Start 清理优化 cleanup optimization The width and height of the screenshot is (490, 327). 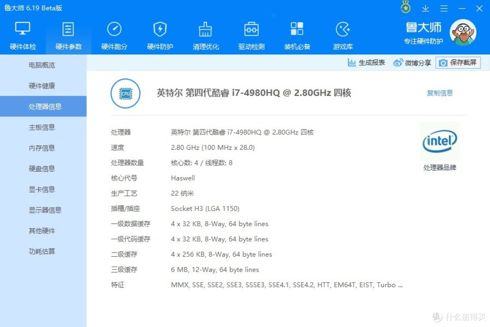[x=206, y=34]
